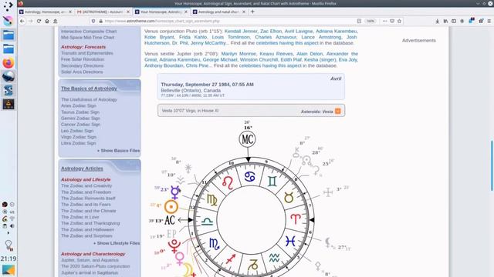This screenshot has height=277, width=494.
Task: Reload the page with the refresh icon
Action: point(39,21)
